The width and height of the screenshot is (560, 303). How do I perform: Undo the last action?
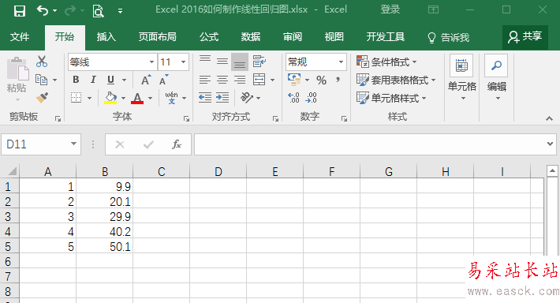coord(43,11)
